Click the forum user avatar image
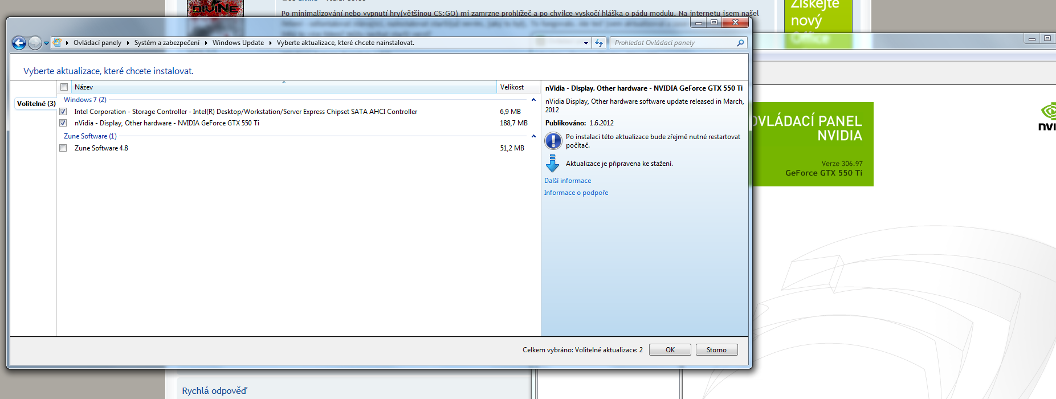The width and height of the screenshot is (1056, 399). [215, 9]
